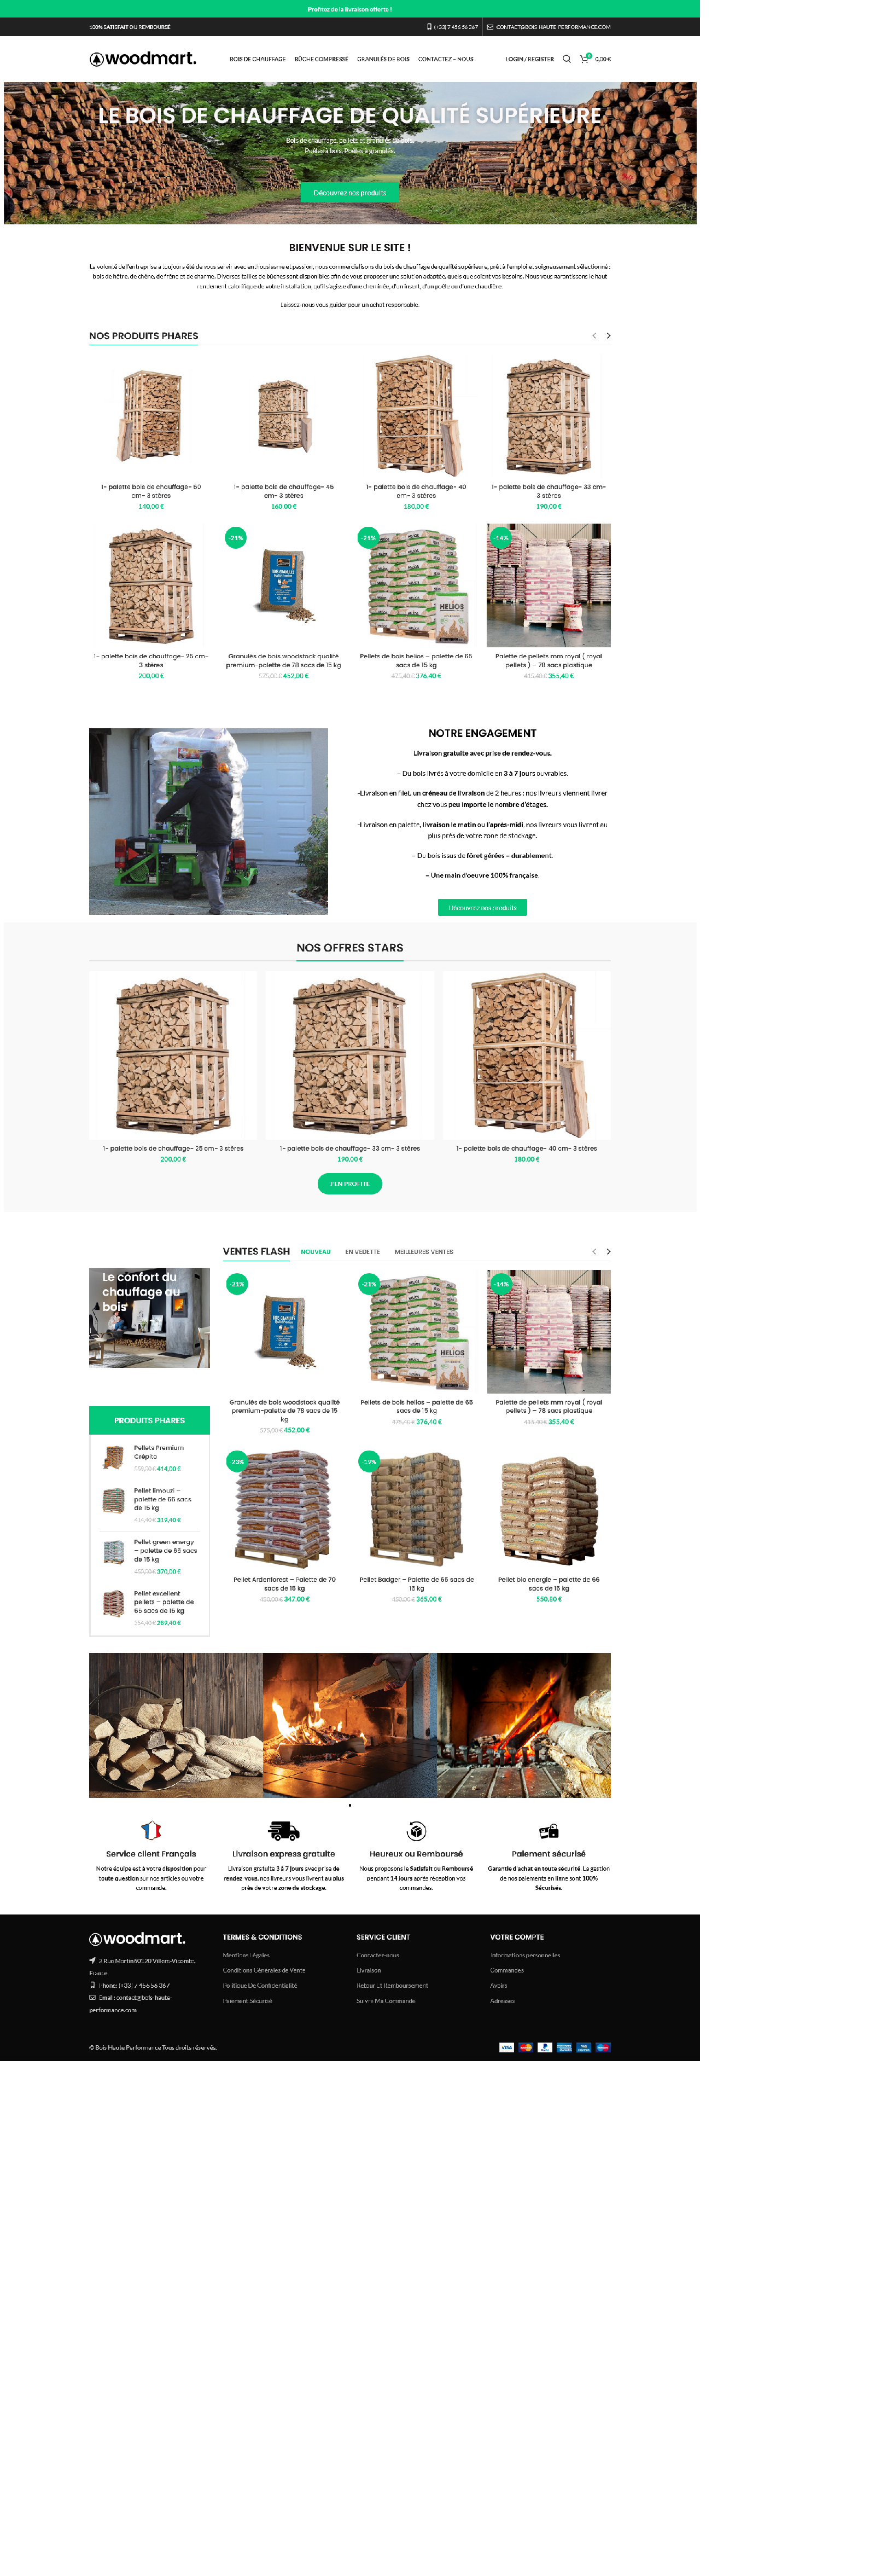Open the shopping cart icon
Image resolution: width=875 pixels, height=2576 pixels.
click(585, 59)
